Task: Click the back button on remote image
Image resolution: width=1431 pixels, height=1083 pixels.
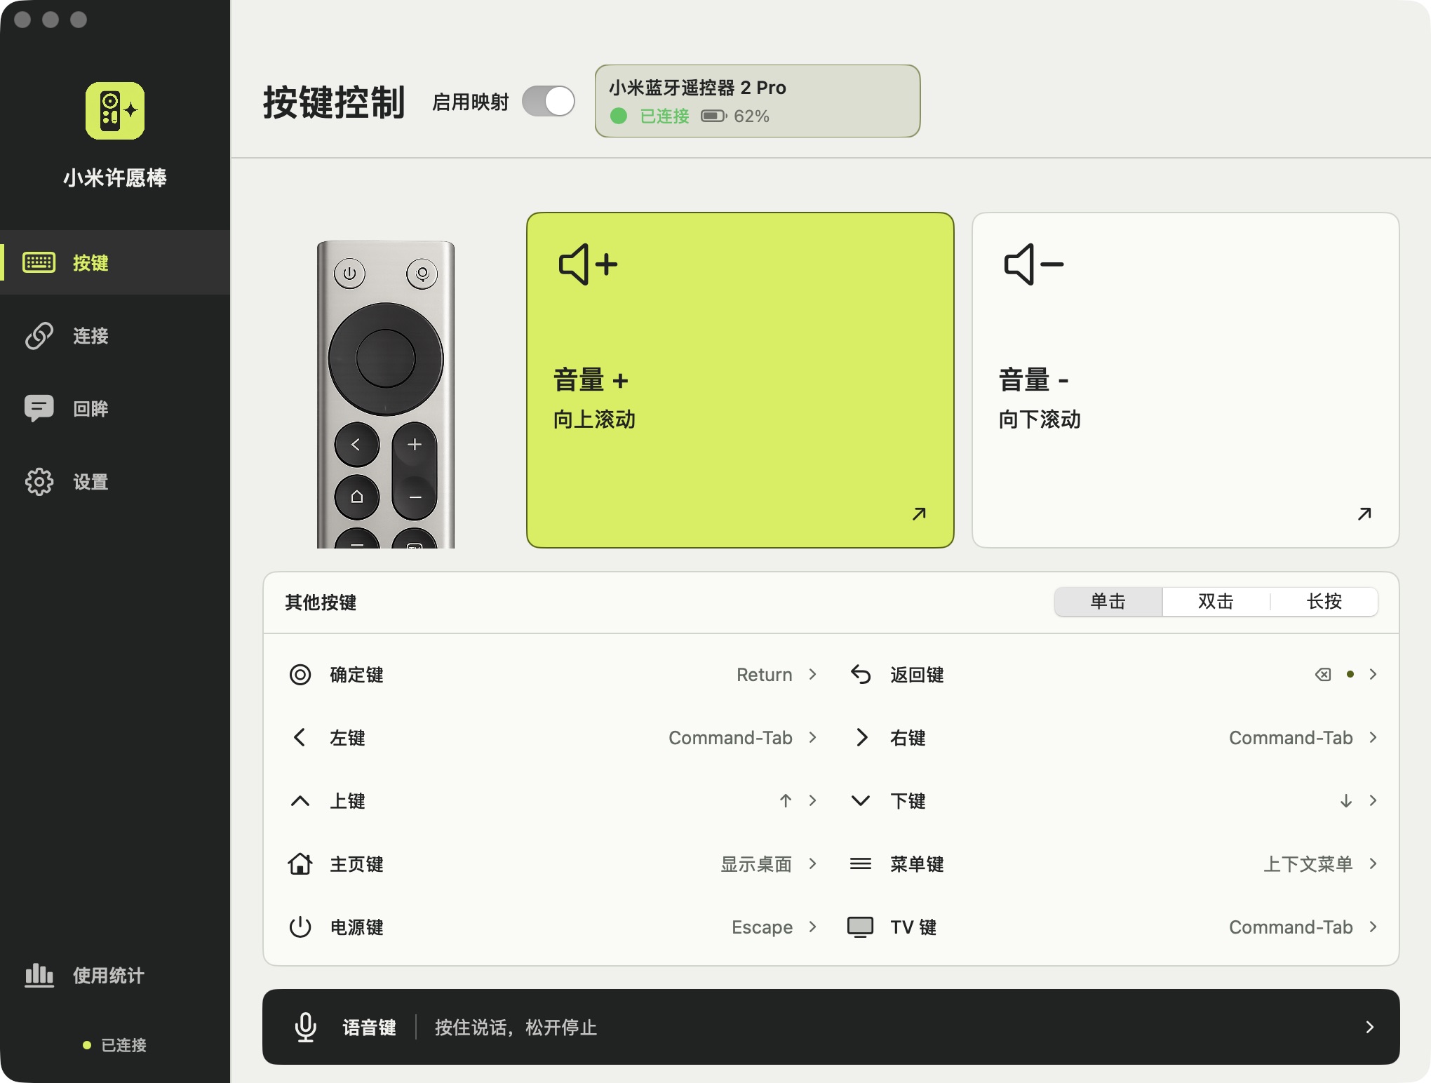Action: point(356,445)
